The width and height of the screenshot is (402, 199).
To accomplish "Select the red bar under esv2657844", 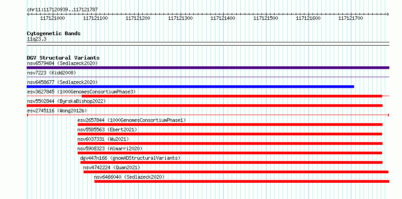I will (230, 125).
